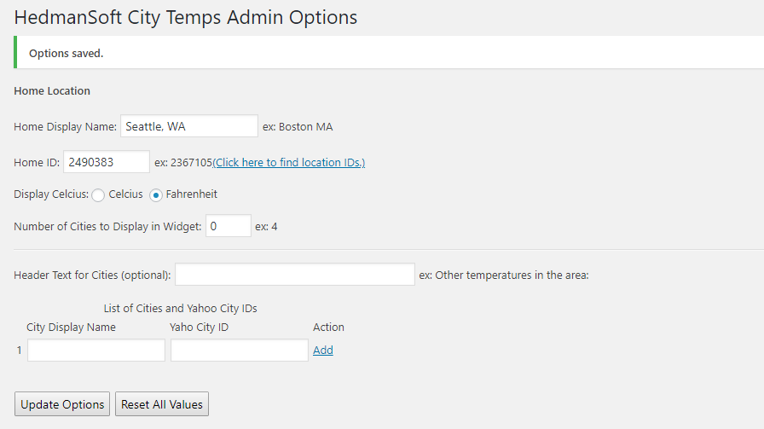
Task: Click the Yaho City ID column header
Action: coord(199,328)
